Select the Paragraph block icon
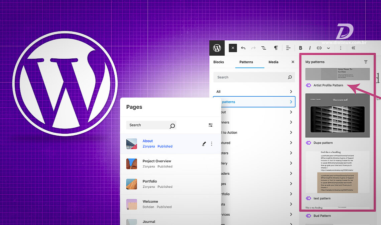The height and width of the screenshot is (225, 381). point(276,48)
